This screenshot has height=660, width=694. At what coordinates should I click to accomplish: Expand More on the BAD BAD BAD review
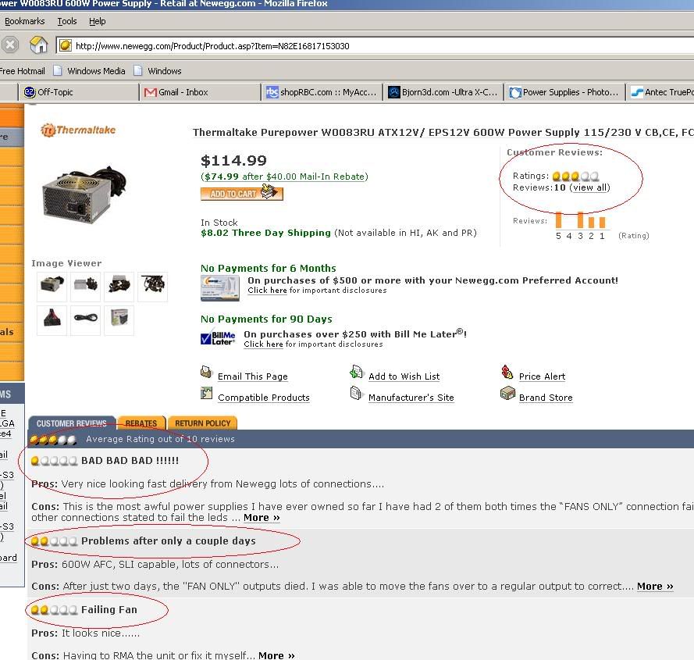tap(262, 517)
